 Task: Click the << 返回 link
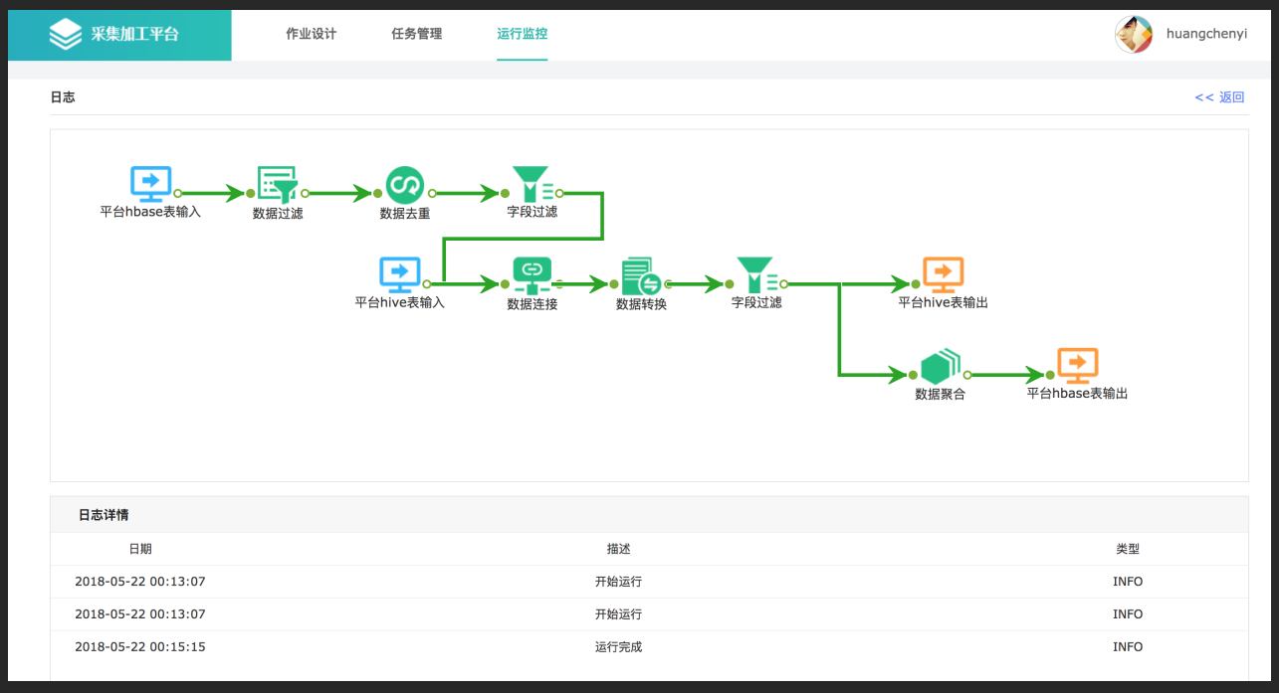point(1219,97)
